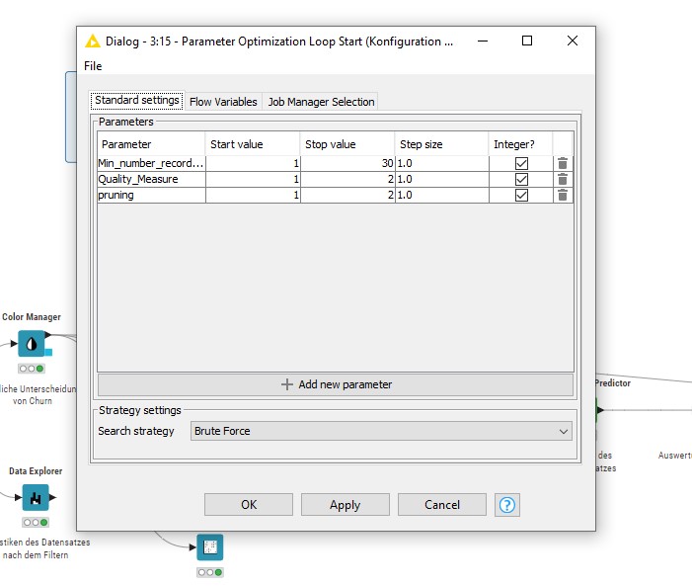Image resolution: width=692 pixels, height=586 pixels.
Task: Click the Cancel button
Action: point(442,505)
